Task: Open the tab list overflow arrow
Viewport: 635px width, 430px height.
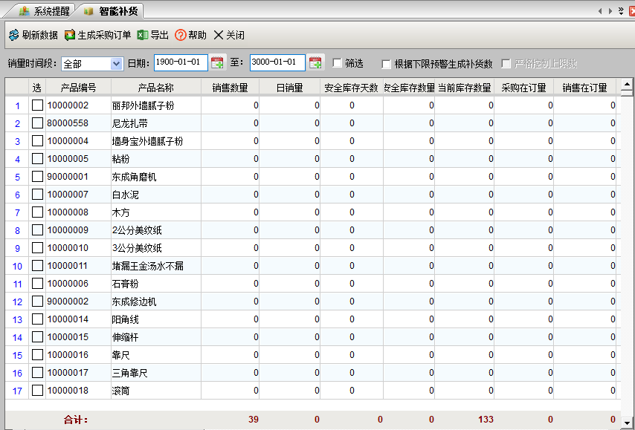Action: [x=621, y=11]
